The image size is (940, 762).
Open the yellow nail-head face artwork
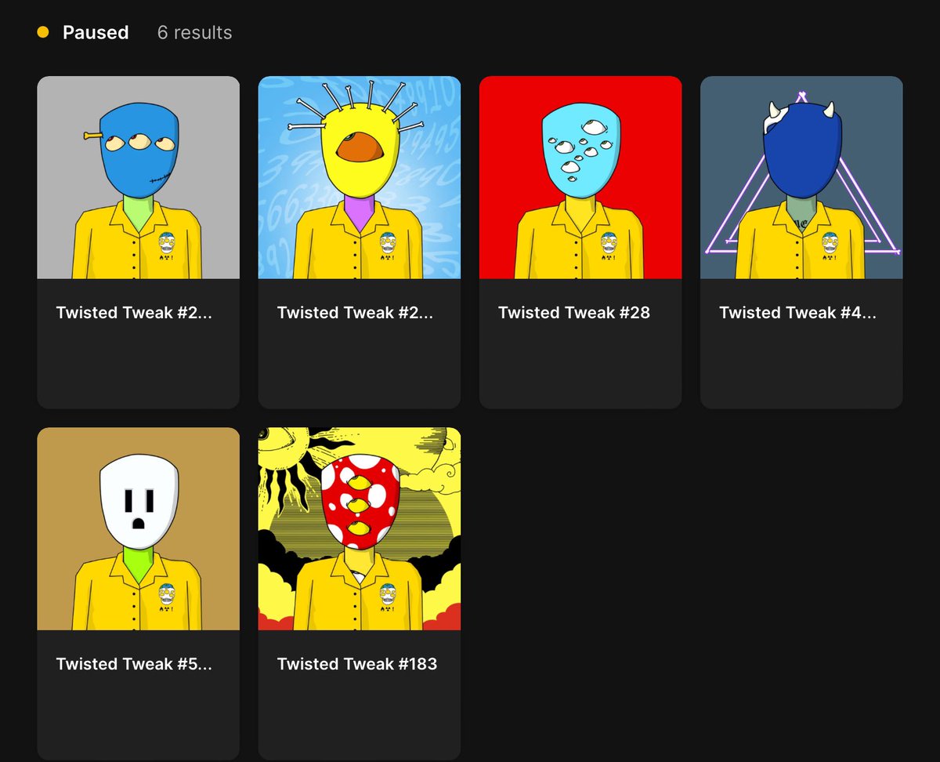[360, 177]
